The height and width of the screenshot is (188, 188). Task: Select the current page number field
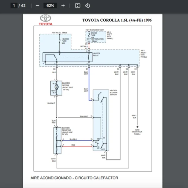14,6
